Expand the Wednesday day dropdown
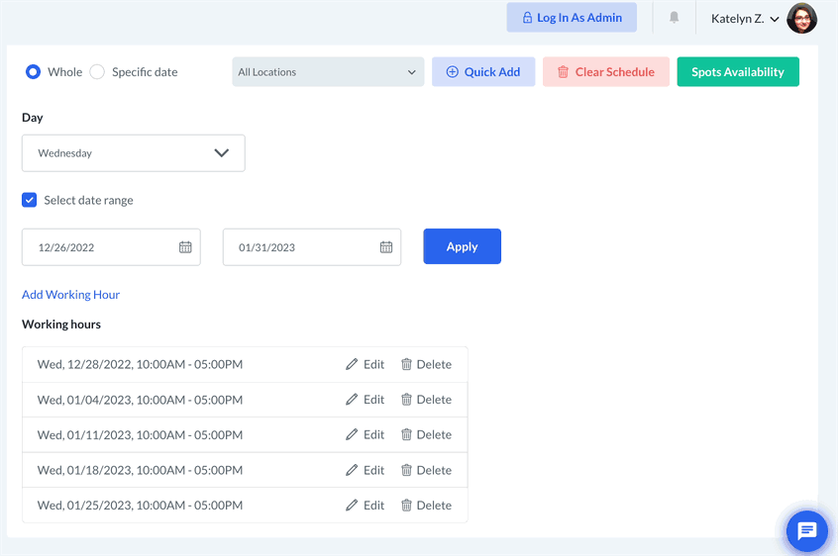 [x=134, y=153]
